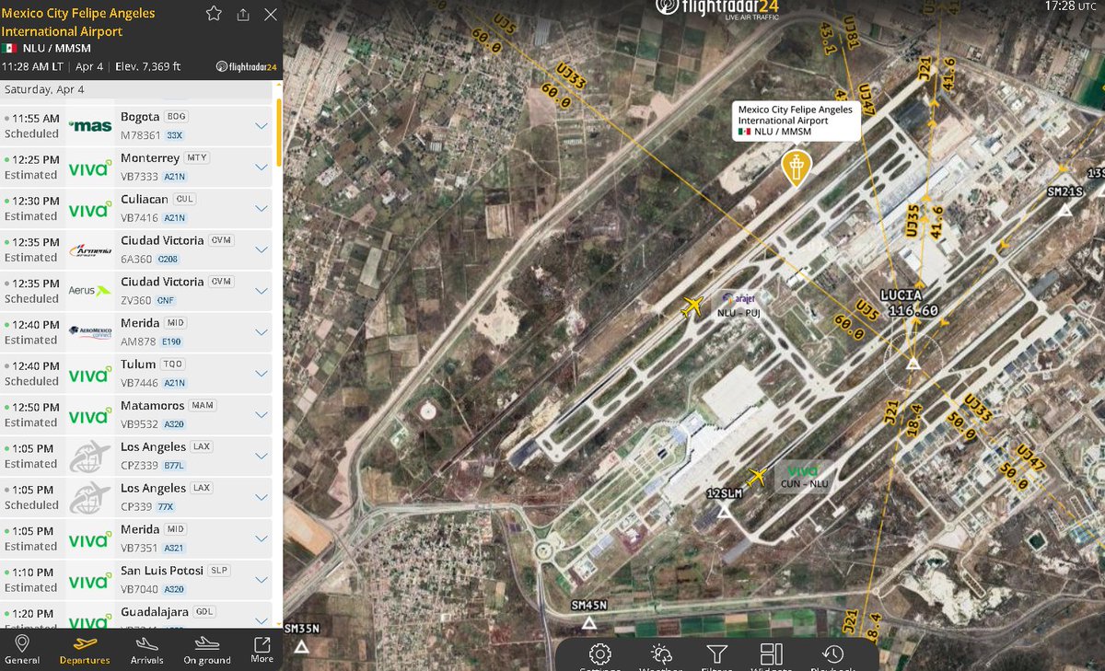Viewport: 1105px width, 671px height.
Task: Open the Playback history icon
Action: coord(832,654)
